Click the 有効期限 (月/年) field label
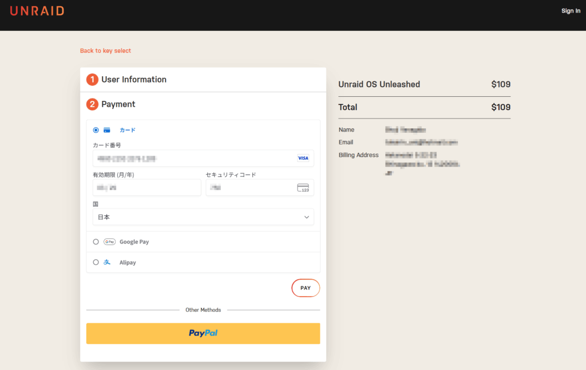586x370 pixels. [113, 175]
